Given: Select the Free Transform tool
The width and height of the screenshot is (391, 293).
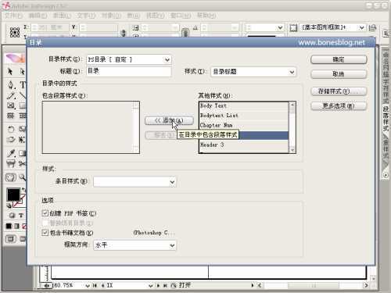Looking at the screenshot, I should pos(23,139).
